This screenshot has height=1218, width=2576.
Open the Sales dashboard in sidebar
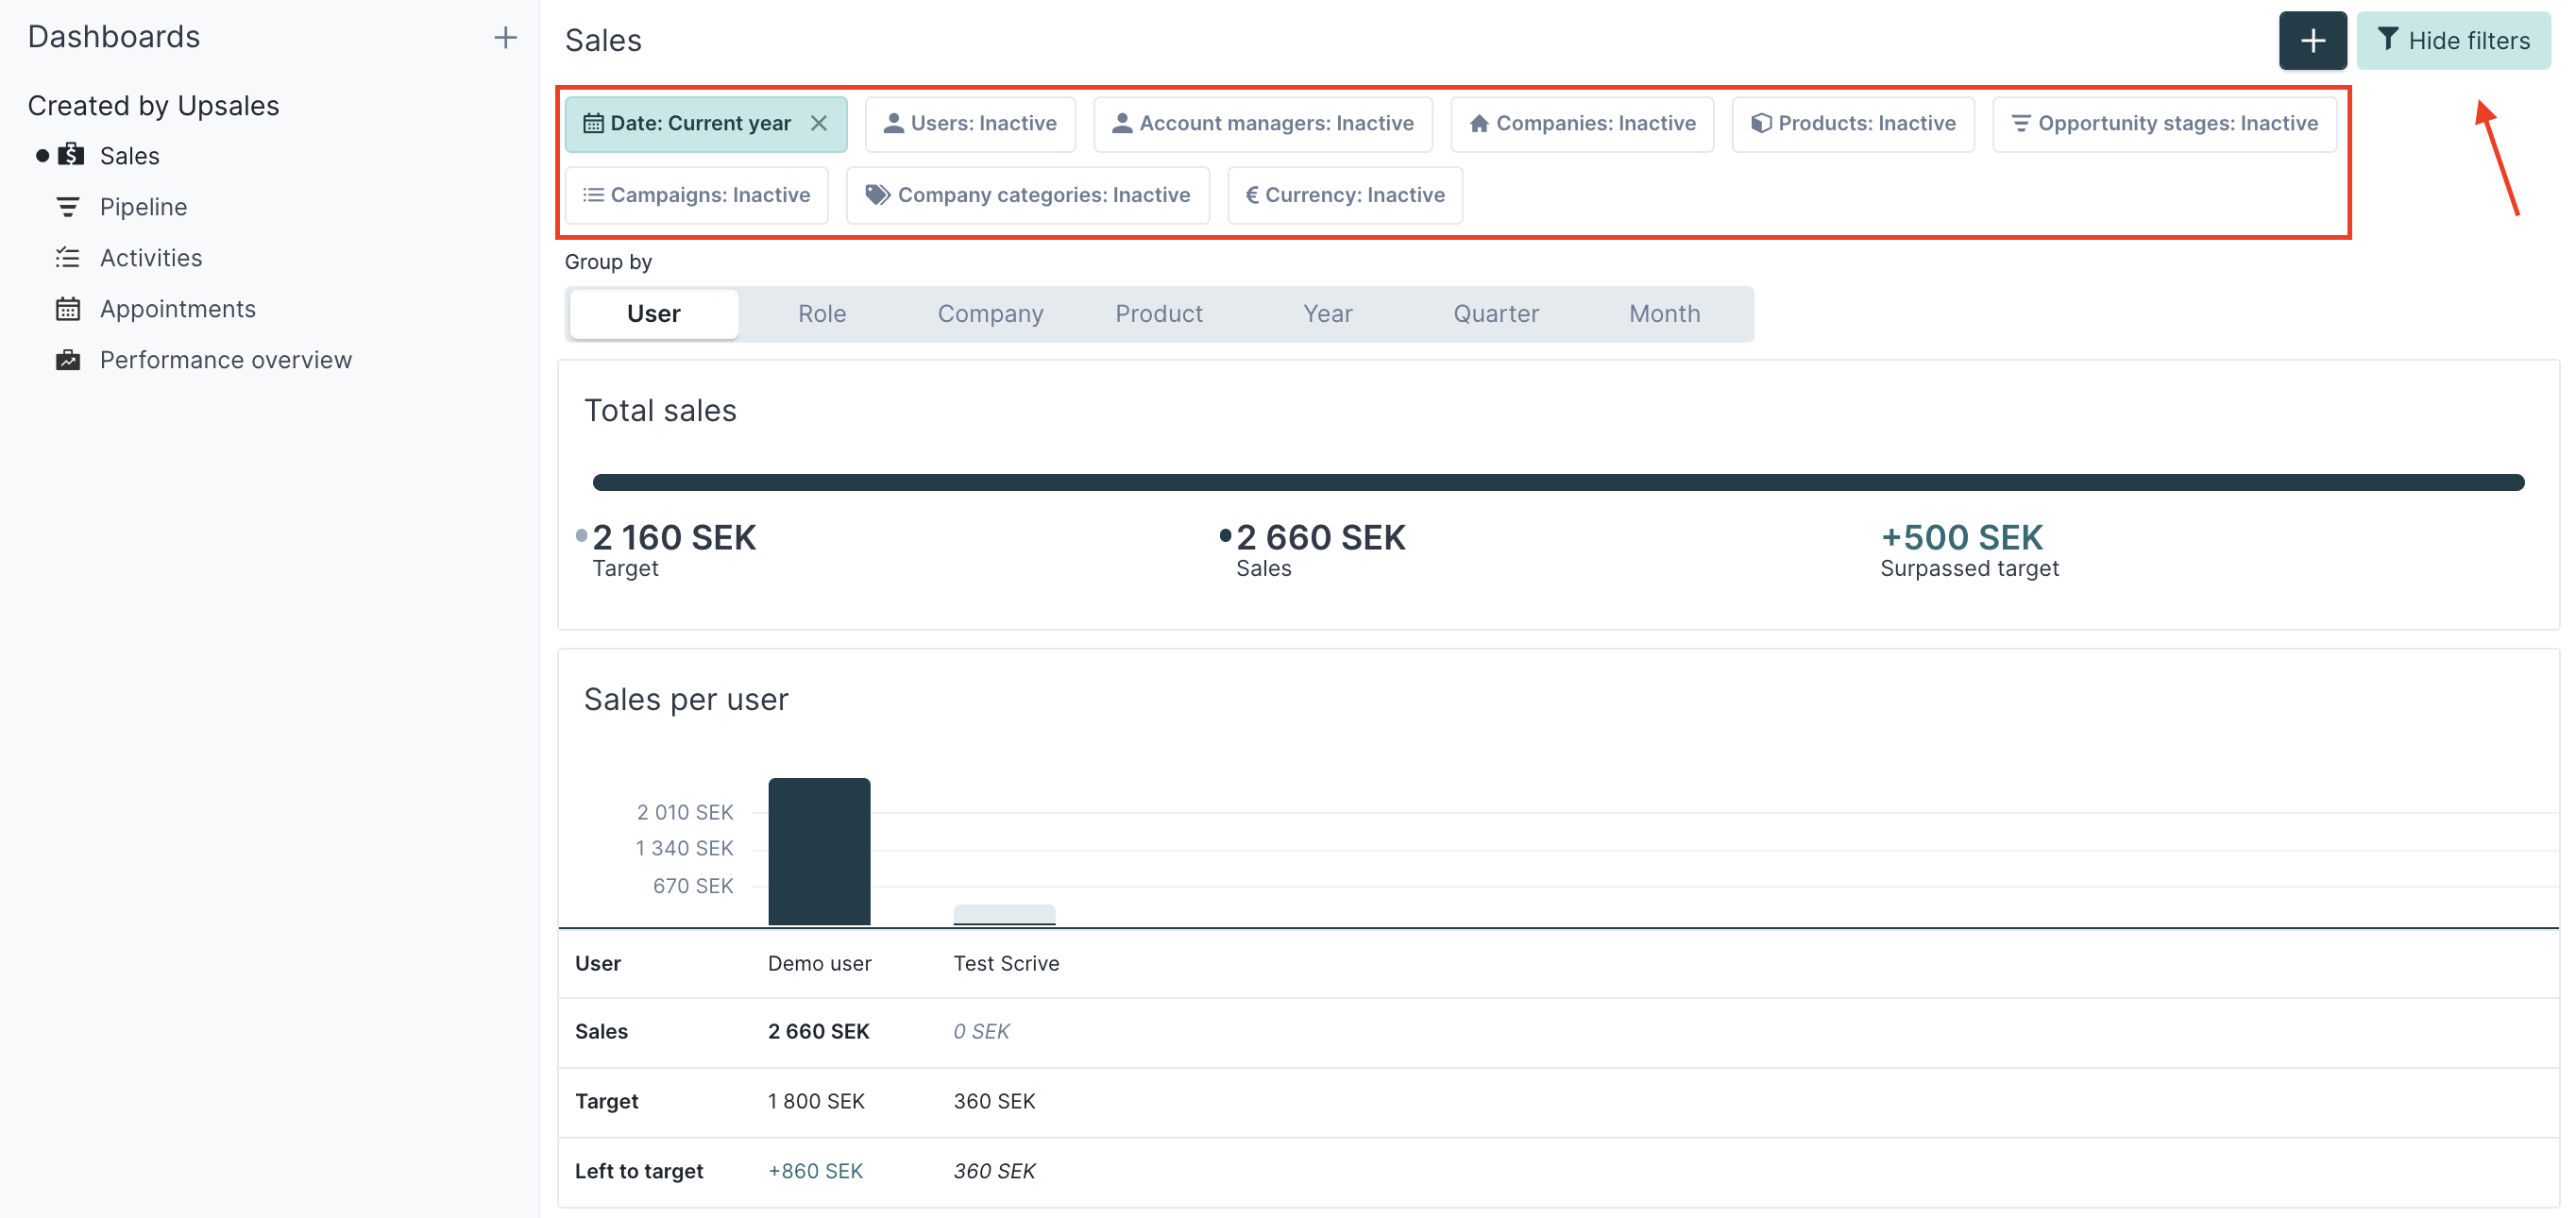(130, 156)
